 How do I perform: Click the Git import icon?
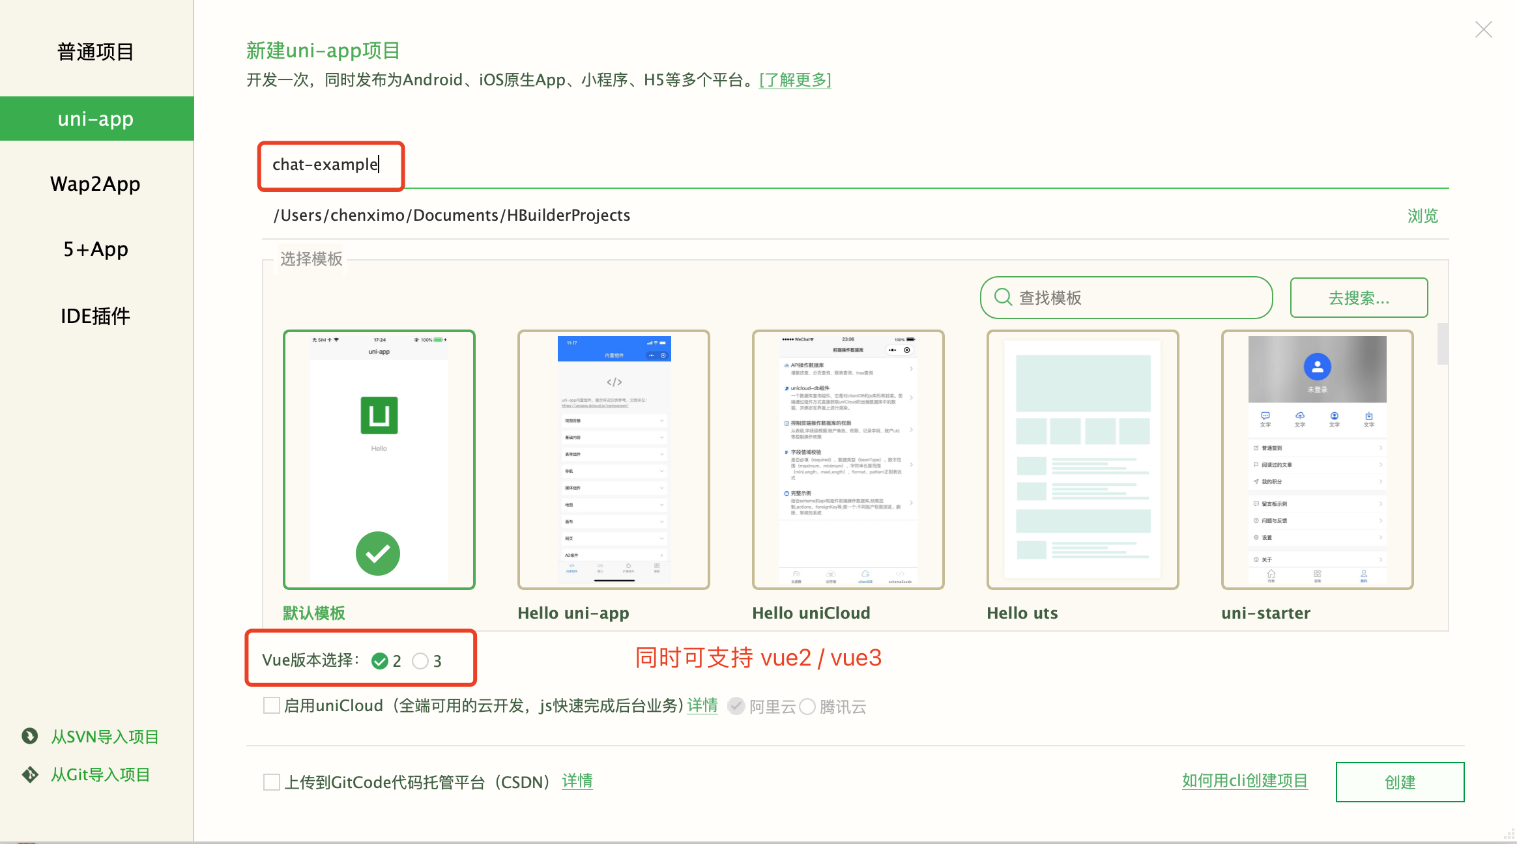coord(29,774)
